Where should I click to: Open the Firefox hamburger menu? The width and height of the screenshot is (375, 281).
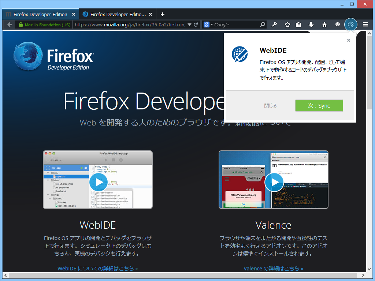(x=365, y=25)
